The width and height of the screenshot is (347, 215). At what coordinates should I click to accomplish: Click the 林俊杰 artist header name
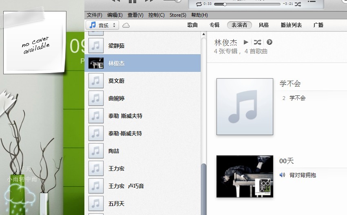(x=225, y=42)
